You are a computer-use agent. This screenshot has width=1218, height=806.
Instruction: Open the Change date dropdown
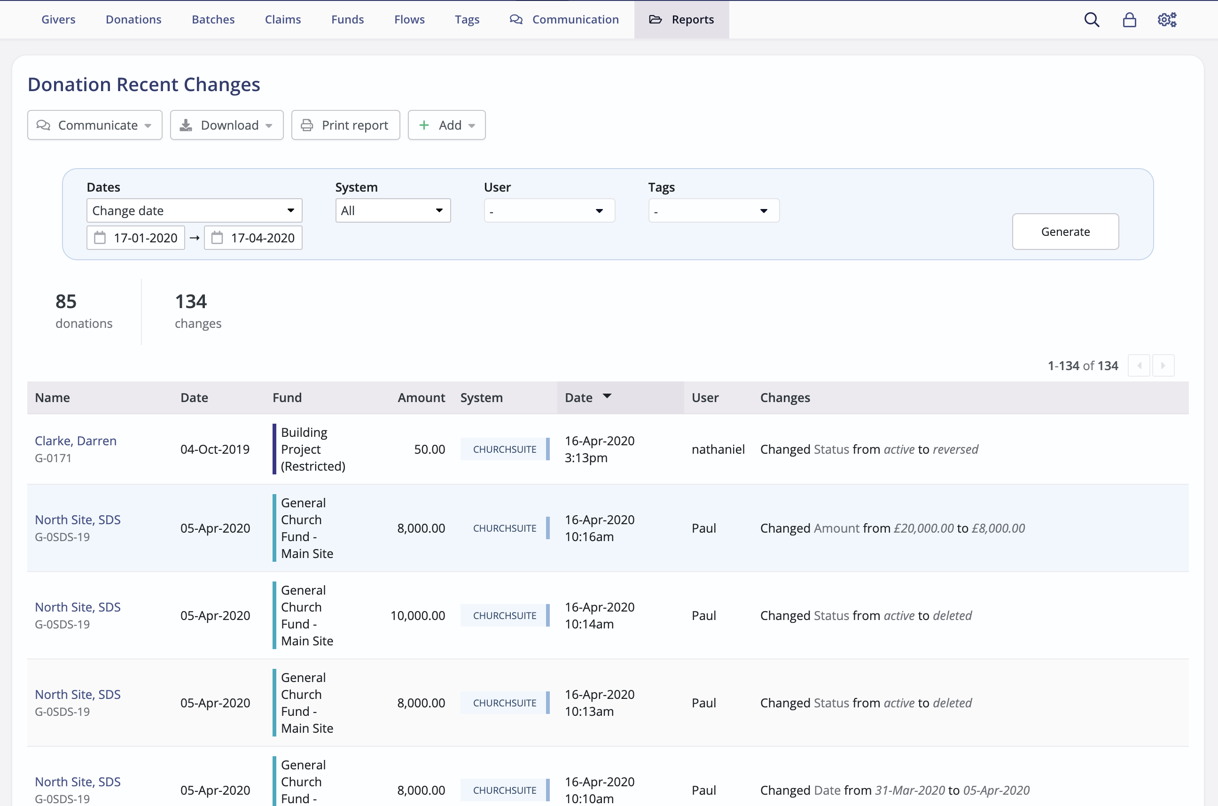[194, 210]
